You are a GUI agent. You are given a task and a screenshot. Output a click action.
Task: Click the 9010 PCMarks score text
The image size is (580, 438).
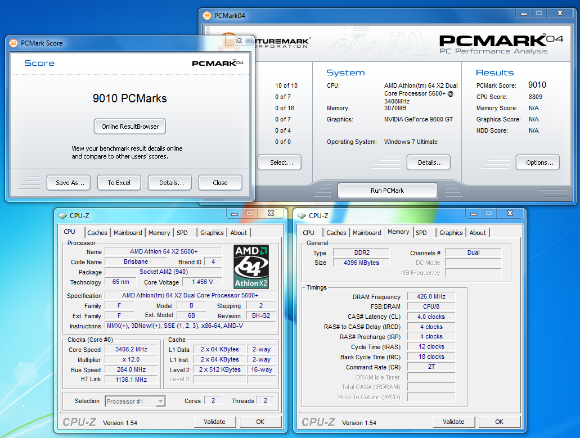pos(130,98)
